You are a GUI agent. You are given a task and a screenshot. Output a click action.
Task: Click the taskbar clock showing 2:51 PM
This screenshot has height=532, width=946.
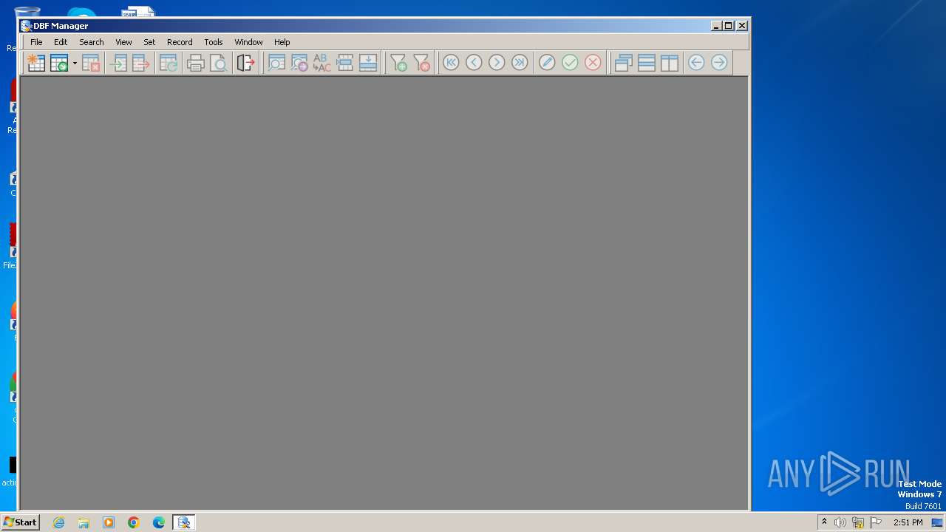(x=908, y=522)
